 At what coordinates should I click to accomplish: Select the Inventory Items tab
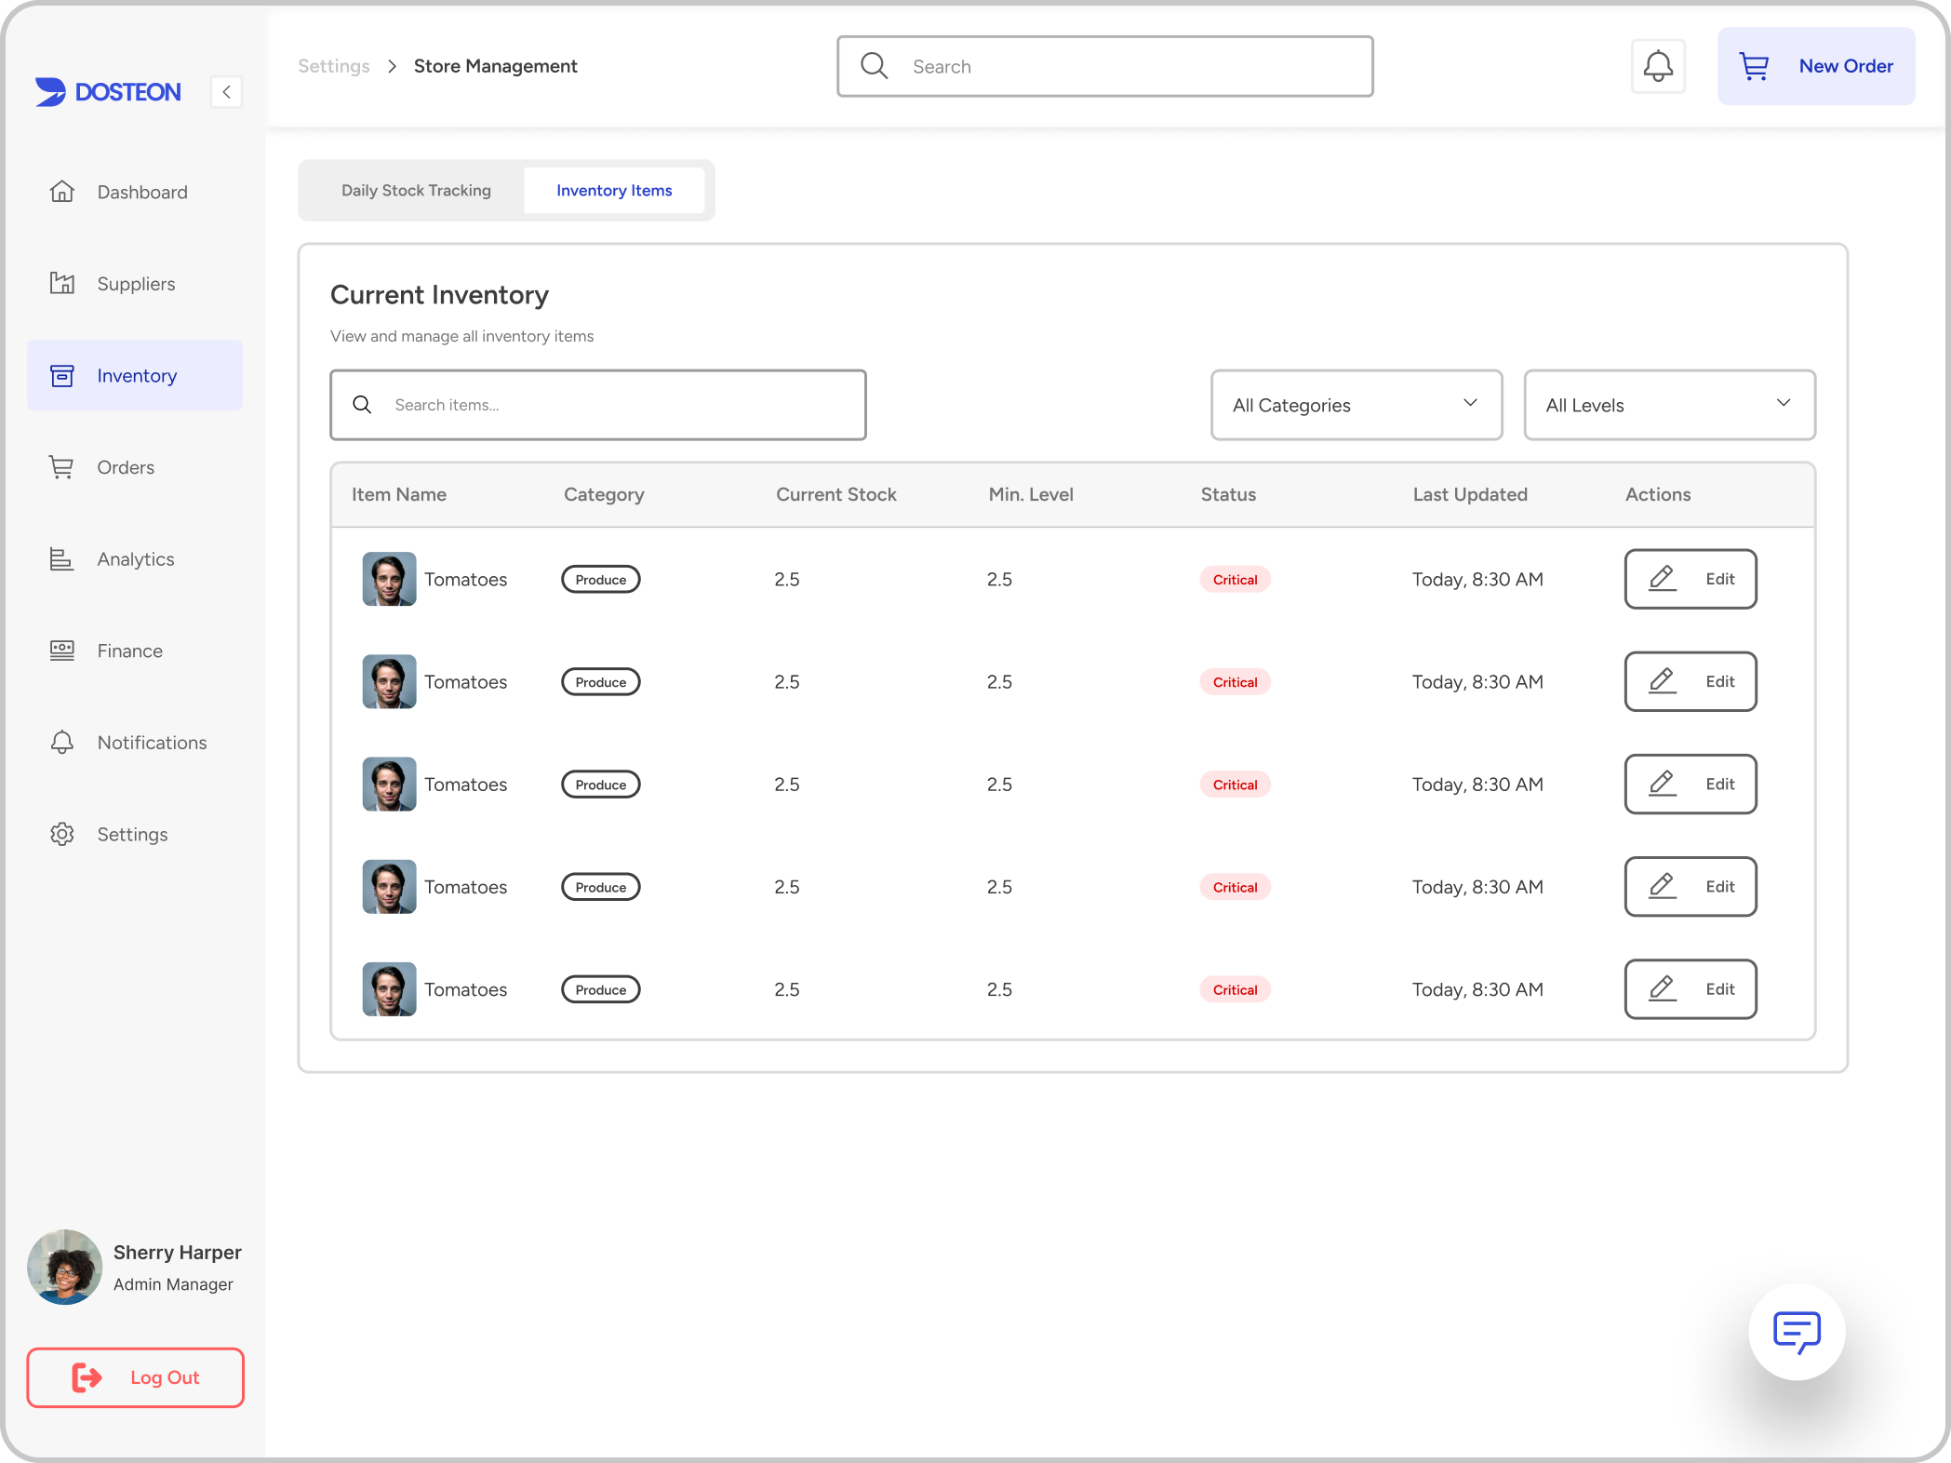coord(614,190)
